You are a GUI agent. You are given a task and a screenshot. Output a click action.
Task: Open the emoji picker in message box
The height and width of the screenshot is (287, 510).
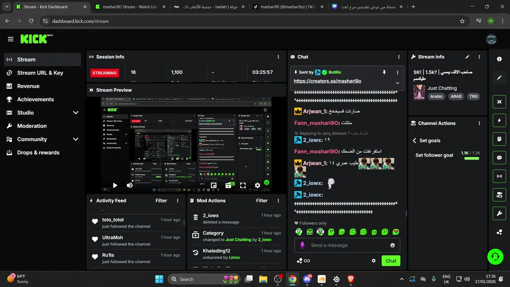click(x=392, y=245)
